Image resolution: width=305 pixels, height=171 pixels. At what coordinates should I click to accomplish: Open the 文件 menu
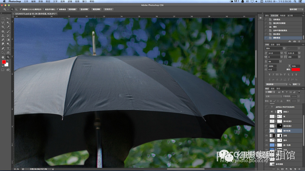[26, 2]
